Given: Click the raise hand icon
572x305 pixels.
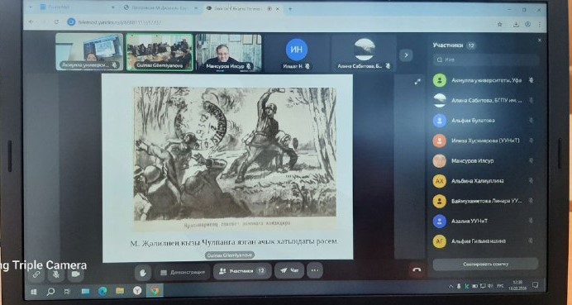Looking at the screenshot, I should tap(143, 272).
